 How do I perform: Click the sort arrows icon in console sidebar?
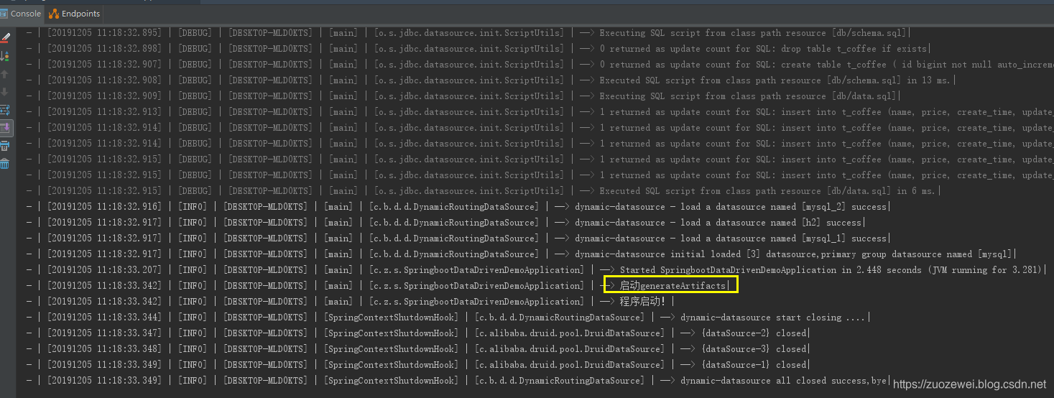(5, 55)
